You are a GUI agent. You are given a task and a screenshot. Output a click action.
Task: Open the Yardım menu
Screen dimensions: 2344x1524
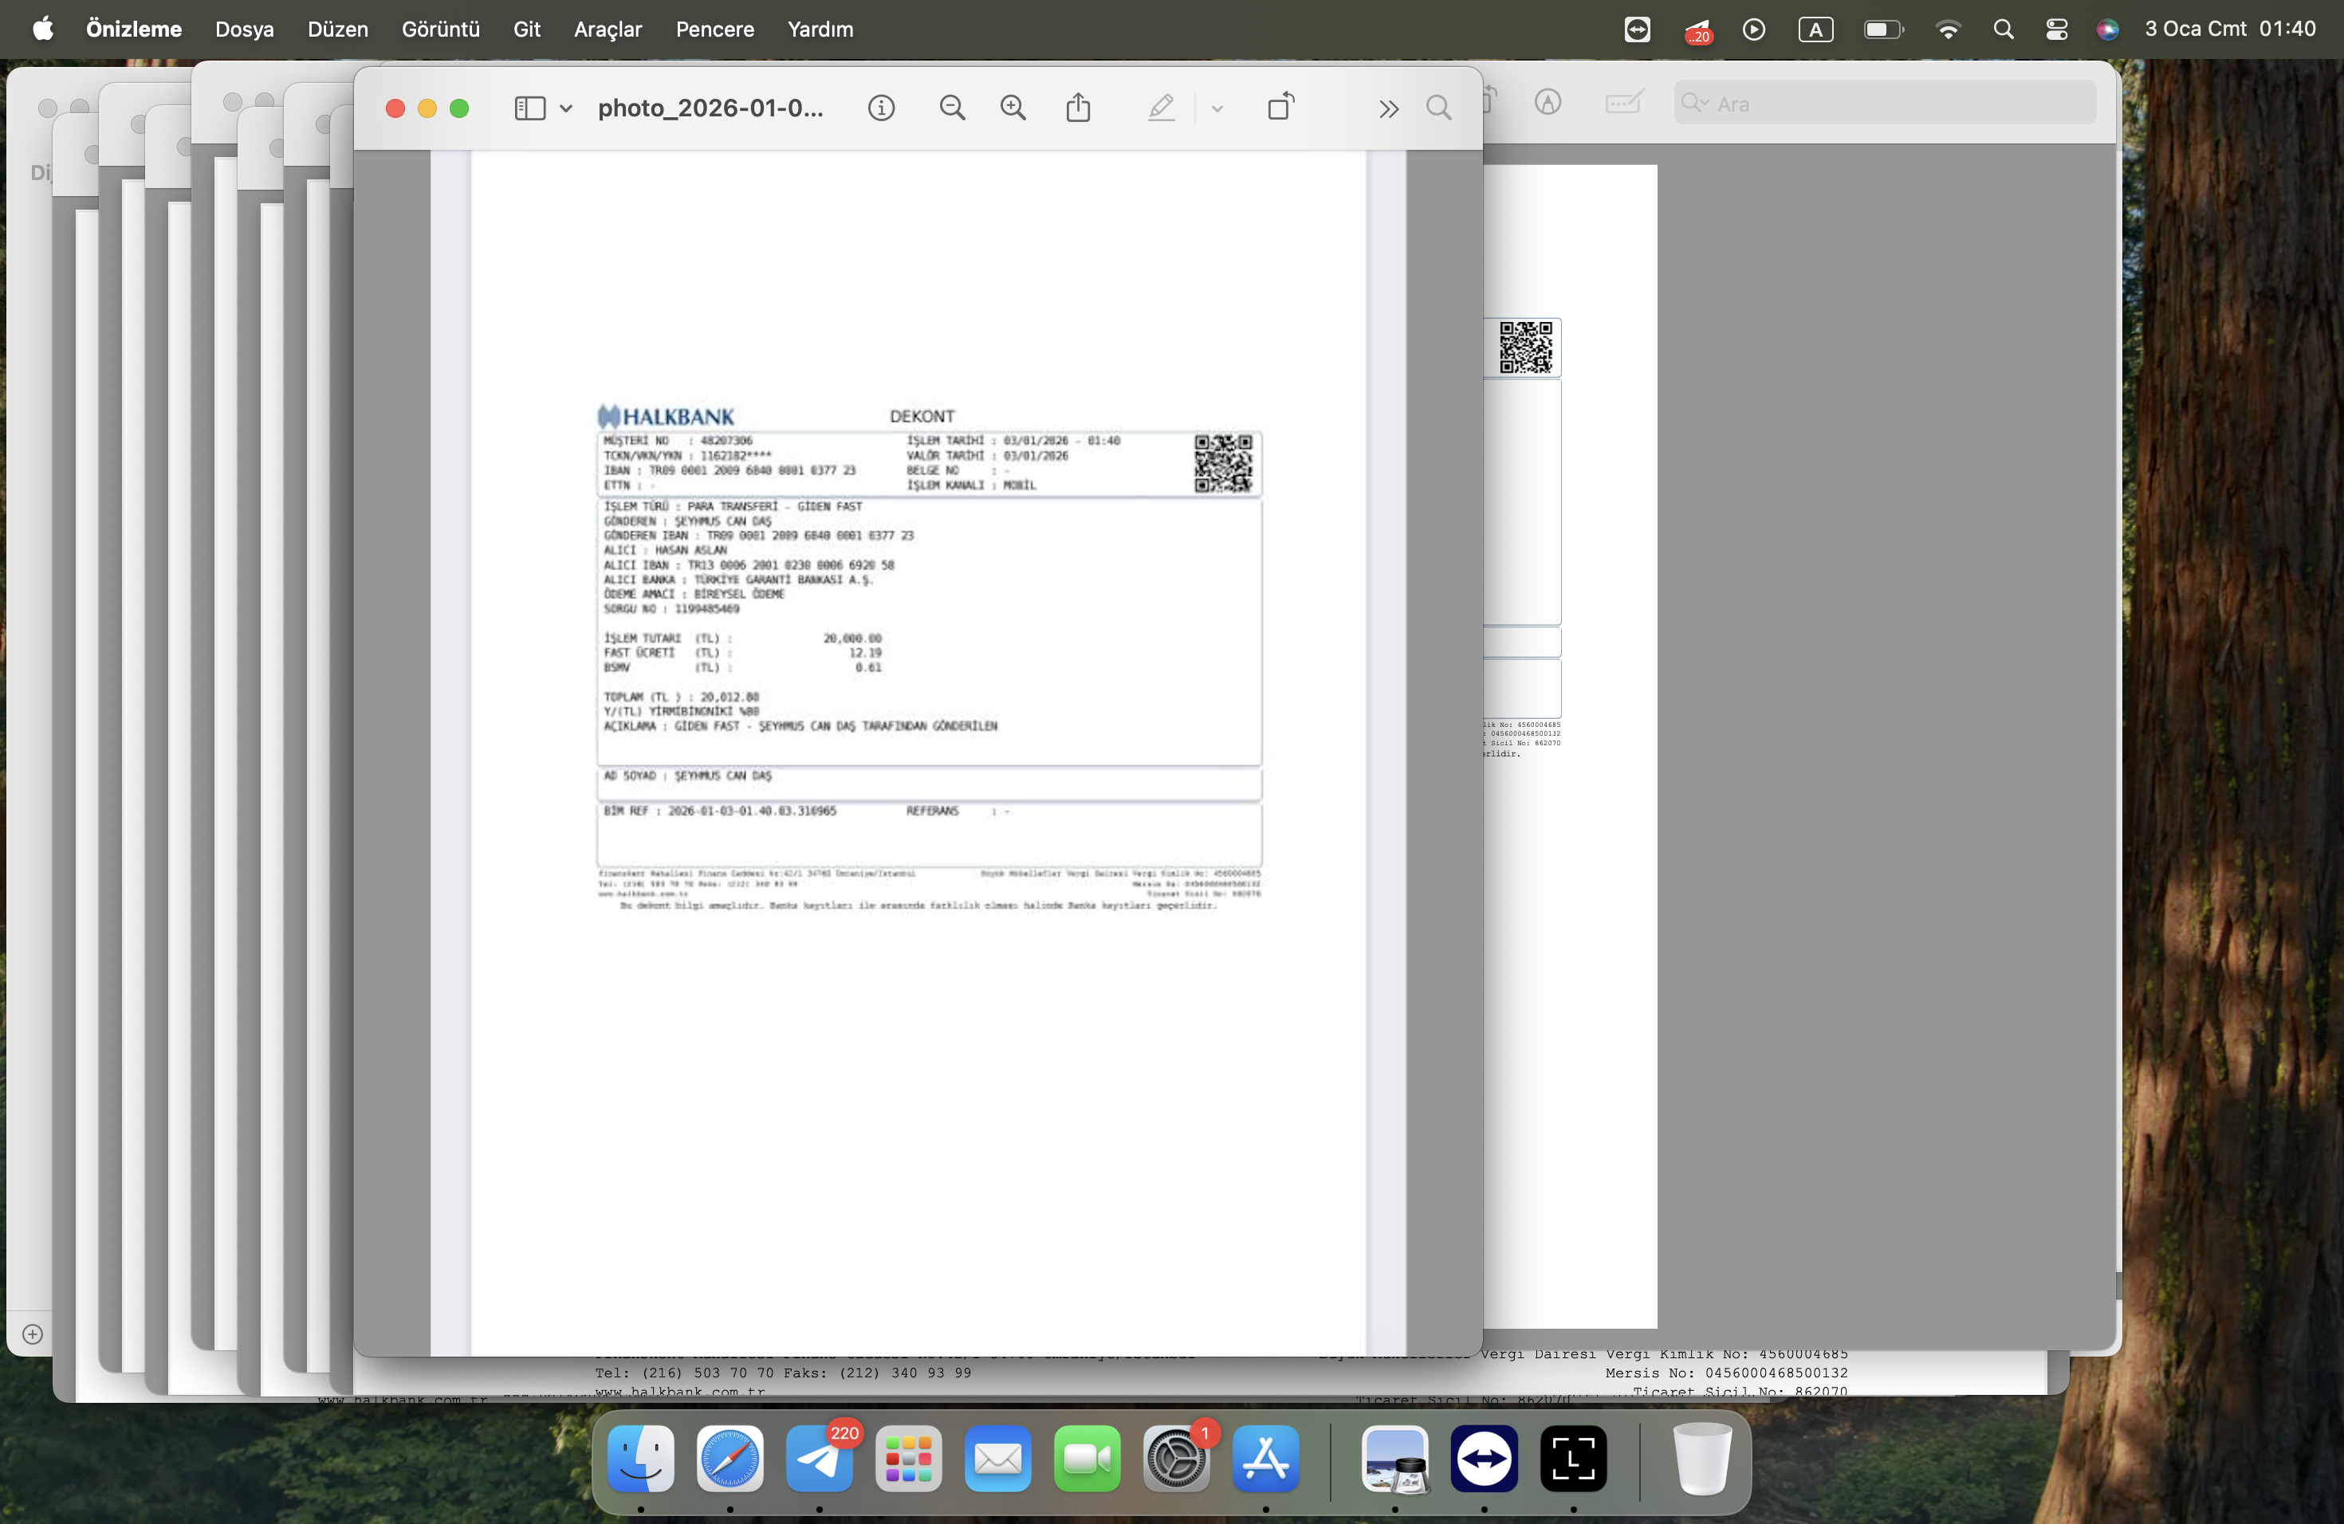tap(820, 29)
